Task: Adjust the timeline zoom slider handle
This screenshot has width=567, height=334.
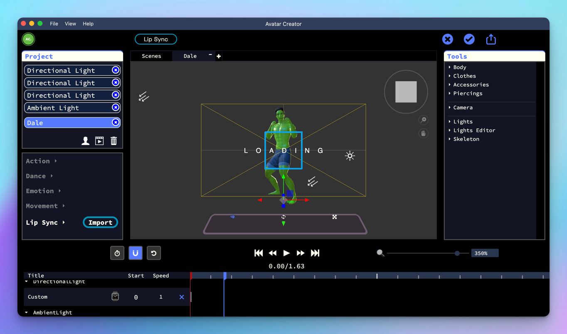Action: [x=457, y=253]
